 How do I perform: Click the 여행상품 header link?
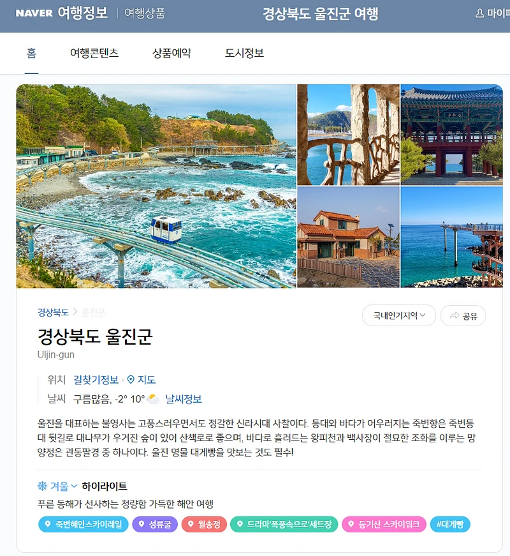(x=145, y=13)
